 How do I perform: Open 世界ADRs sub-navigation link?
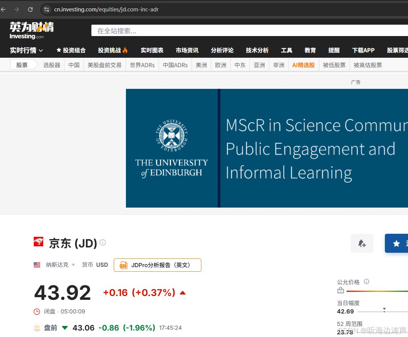coord(142,65)
